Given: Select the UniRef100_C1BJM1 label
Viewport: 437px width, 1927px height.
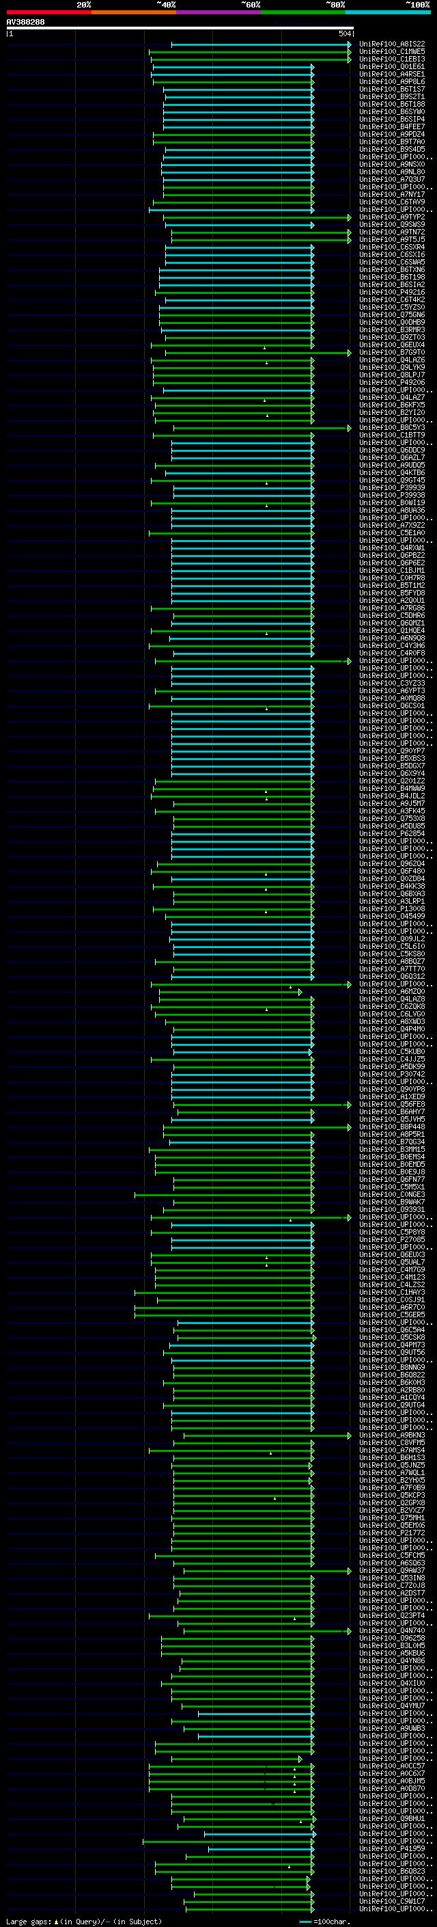Looking at the screenshot, I should 392,570.
